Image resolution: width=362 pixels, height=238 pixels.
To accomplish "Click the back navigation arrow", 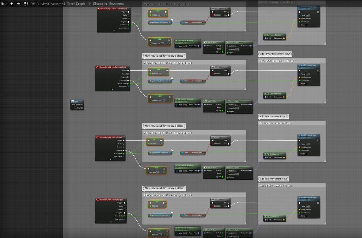I will tap(12, 4).
